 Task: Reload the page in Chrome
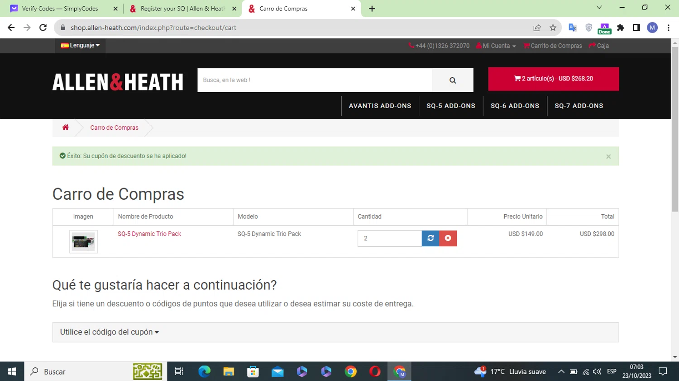(43, 28)
